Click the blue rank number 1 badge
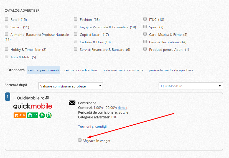 tap(7, 97)
